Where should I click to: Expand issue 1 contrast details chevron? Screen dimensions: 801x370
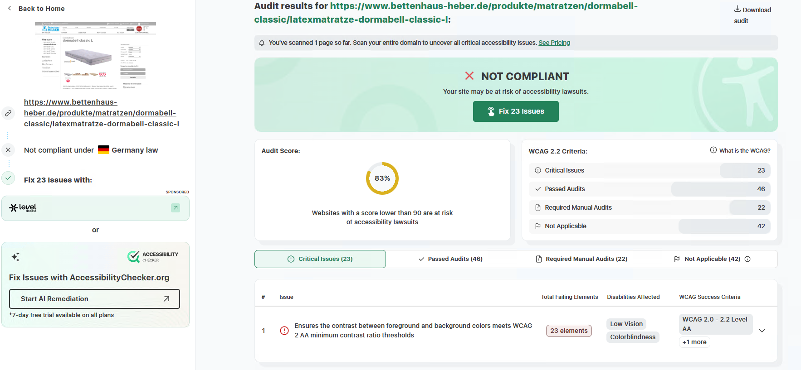point(762,331)
